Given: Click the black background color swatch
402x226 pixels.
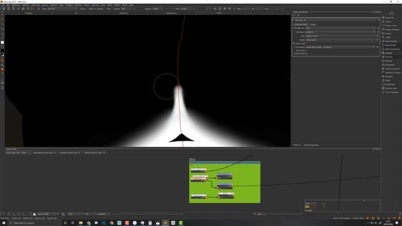Looking at the screenshot, I should coord(3,51).
